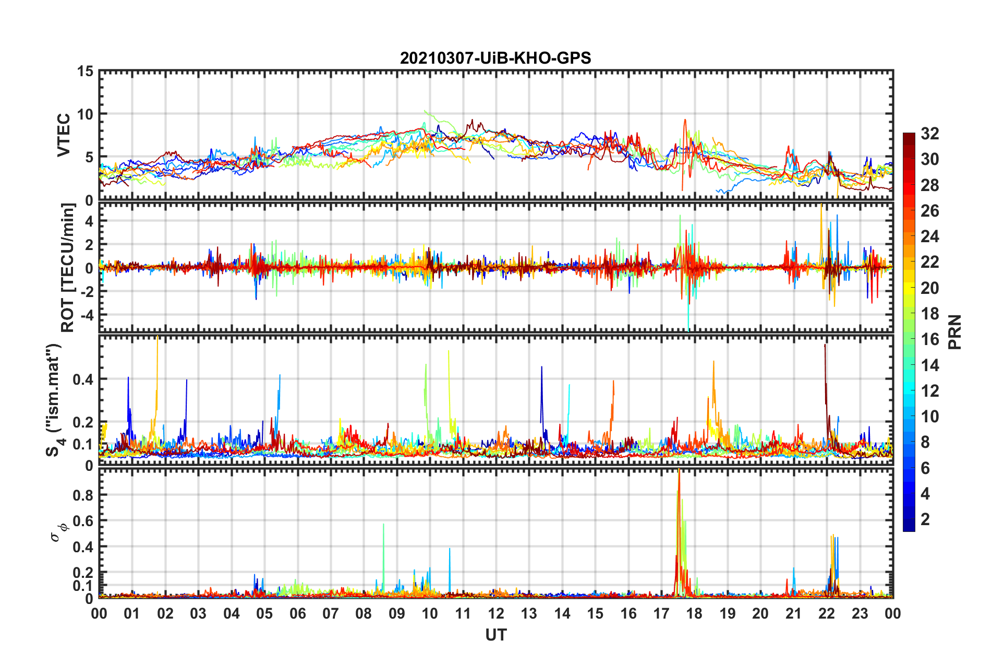Click the σφ y-axis label

pyautogui.click(x=58, y=532)
